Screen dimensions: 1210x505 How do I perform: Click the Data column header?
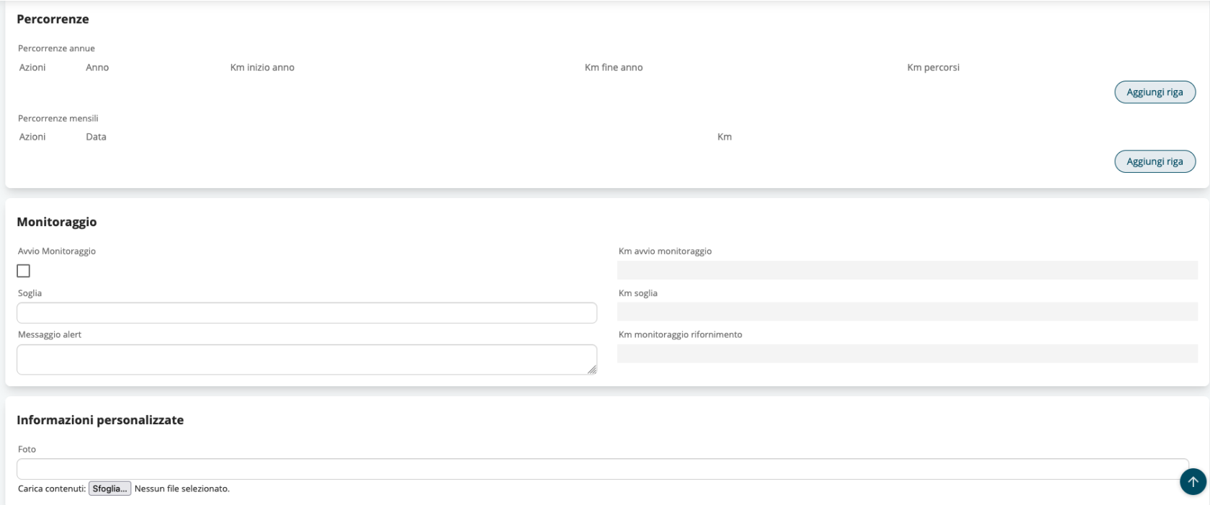[96, 137]
